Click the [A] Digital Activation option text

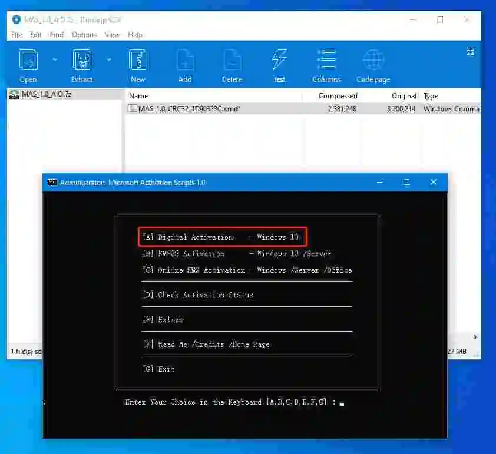point(221,237)
